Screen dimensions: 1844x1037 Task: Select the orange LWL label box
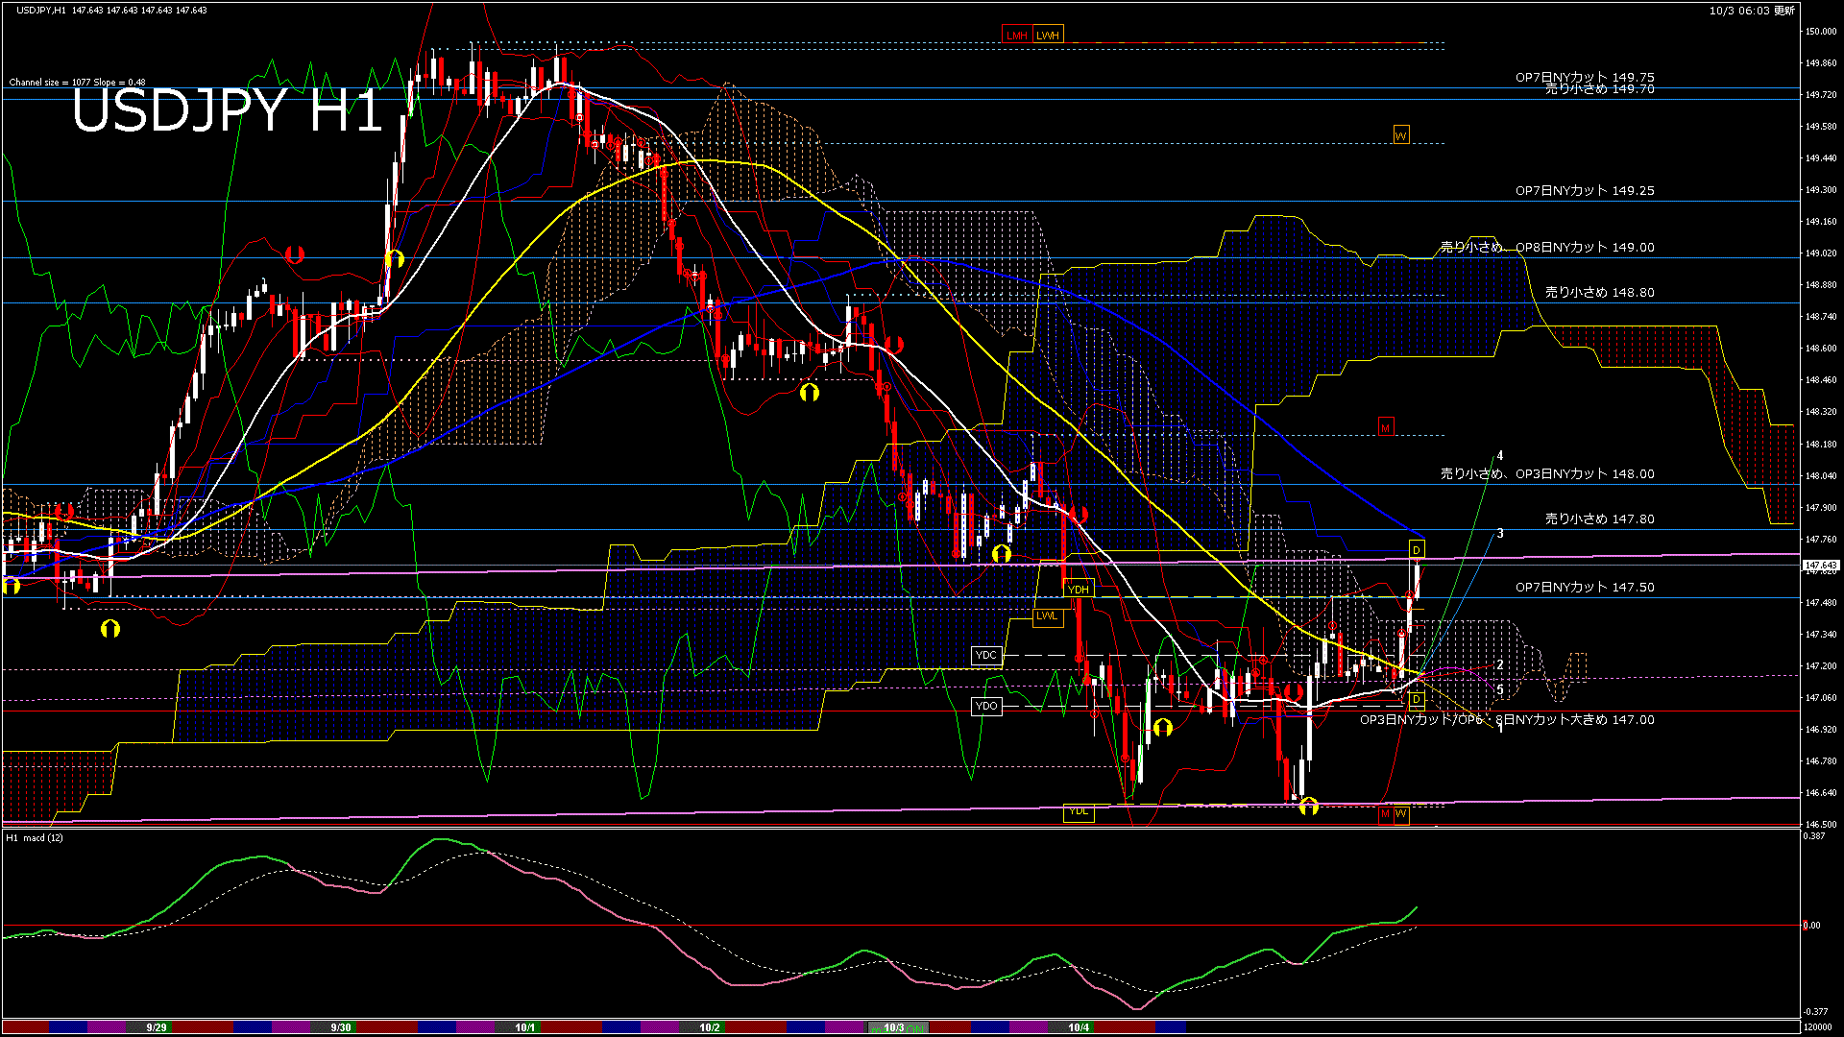tap(1047, 616)
